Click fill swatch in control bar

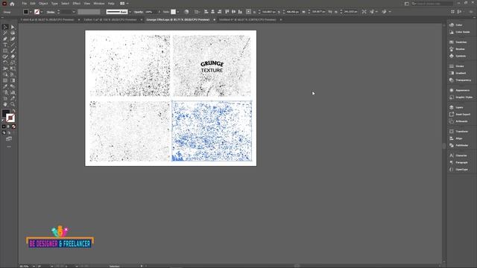click(x=26, y=12)
